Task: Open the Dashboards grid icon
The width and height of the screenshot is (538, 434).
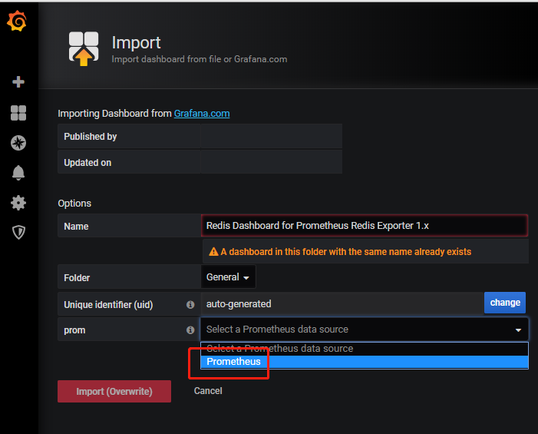Action: coord(18,113)
